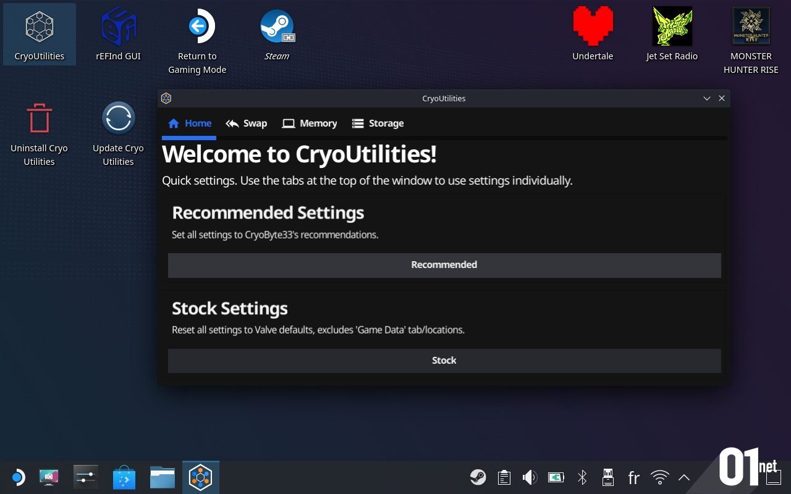The image size is (791, 494).
Task: Click the Steam icon in the system tray
Action: coord(478,477)
